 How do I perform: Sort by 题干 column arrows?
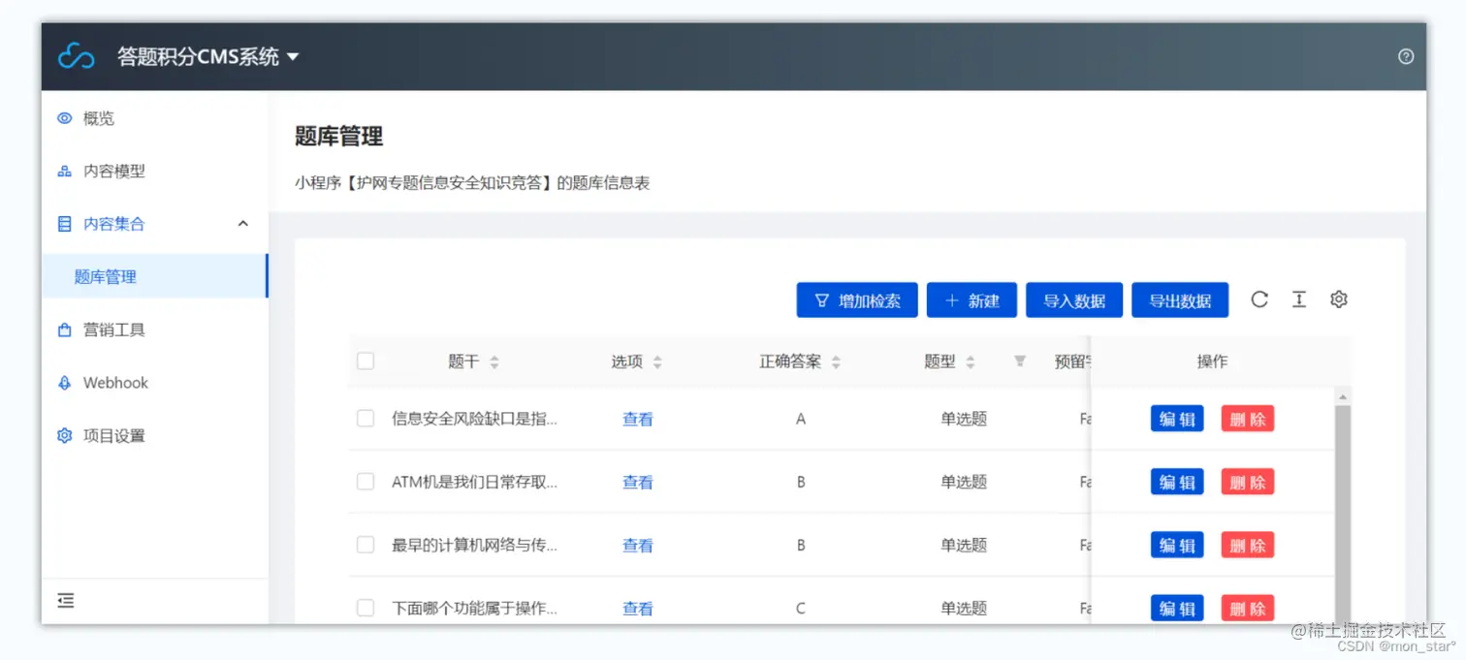pyautogui.click(x=494, y=361)
